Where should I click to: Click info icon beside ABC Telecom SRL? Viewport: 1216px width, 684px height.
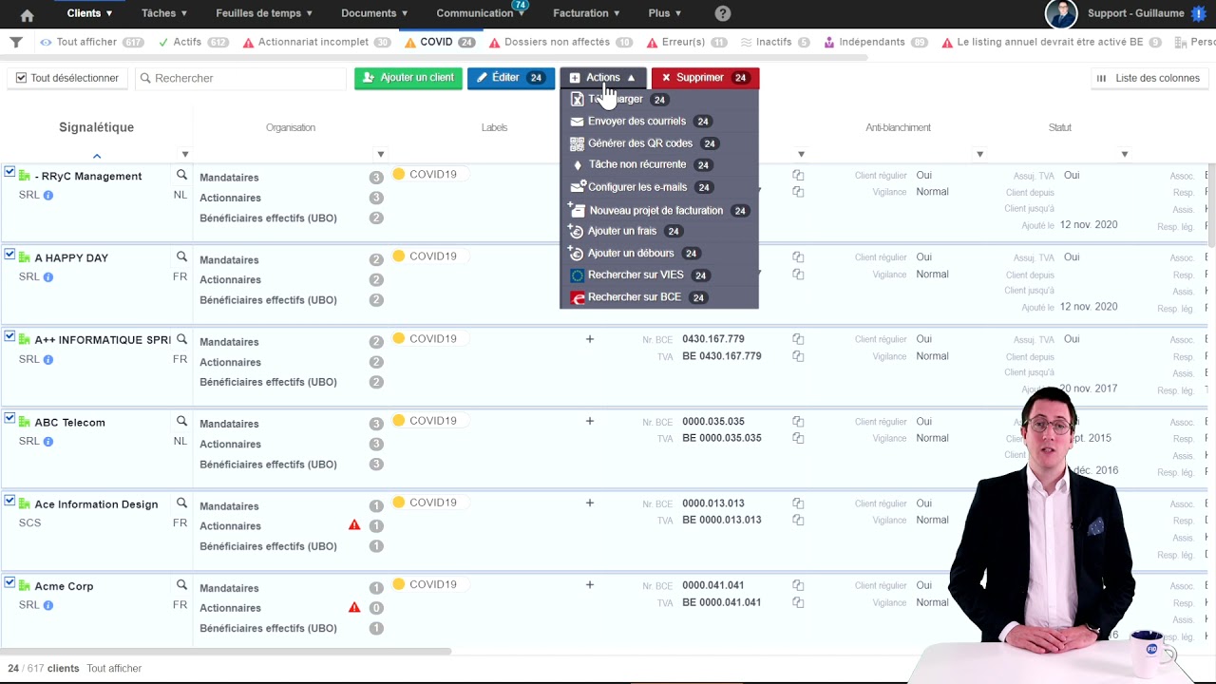pos(48,441)
